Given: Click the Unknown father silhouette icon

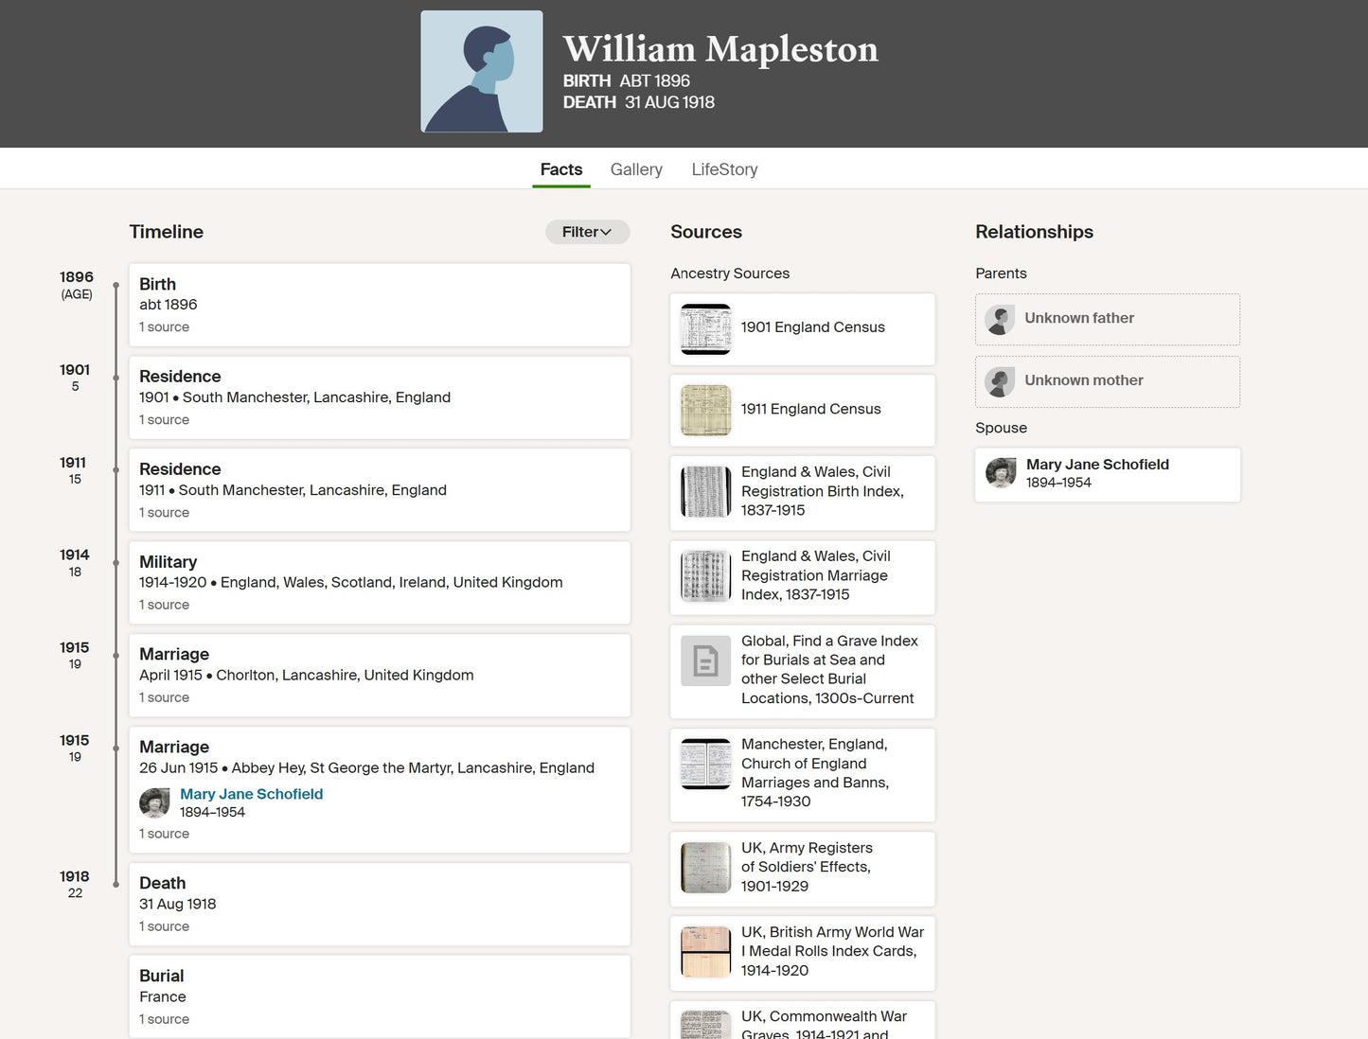Looking at the screenshot, I should click(x=999, y=319).
